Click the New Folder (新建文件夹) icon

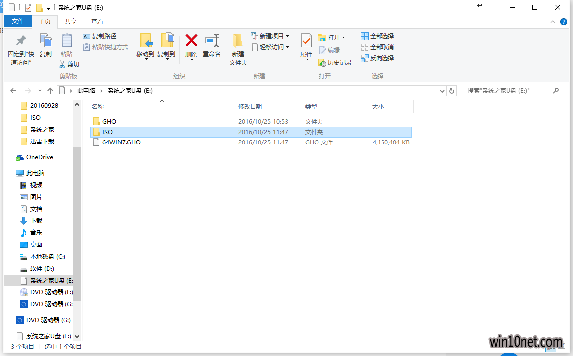tap(238, 41)
